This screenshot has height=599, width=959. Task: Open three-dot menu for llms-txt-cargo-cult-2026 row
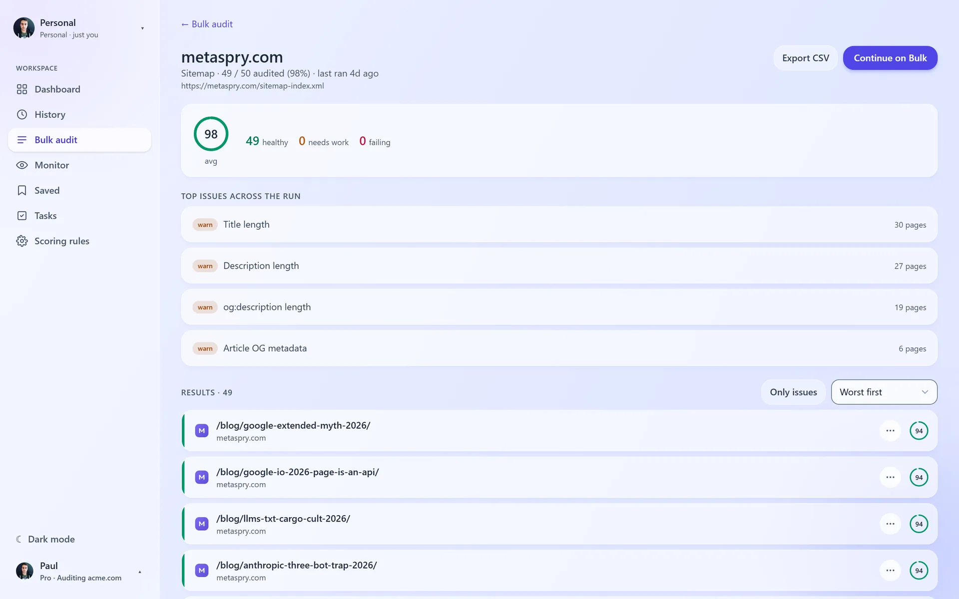pos(890,524)
